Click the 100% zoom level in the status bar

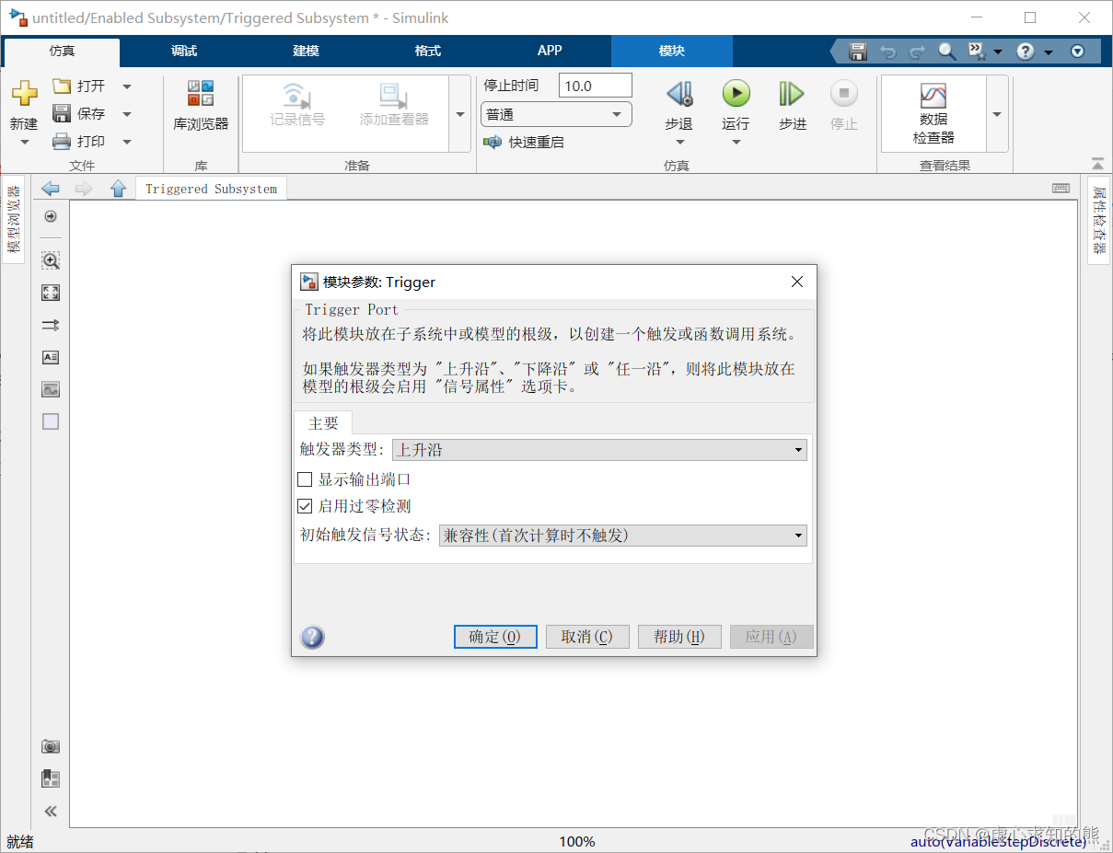point(577,841)
